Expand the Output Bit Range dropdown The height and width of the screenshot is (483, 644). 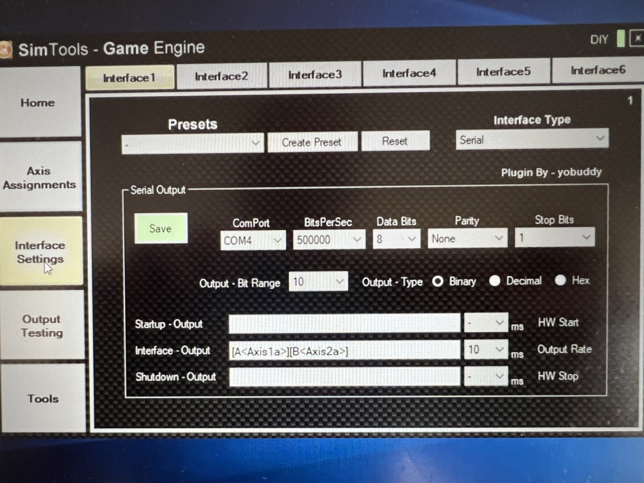(318, 281)
